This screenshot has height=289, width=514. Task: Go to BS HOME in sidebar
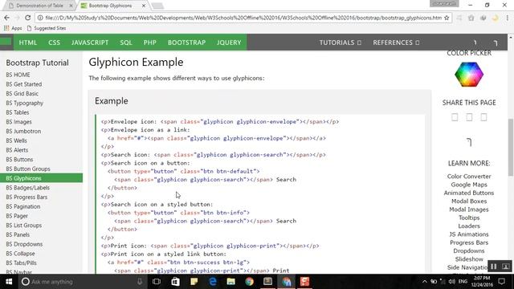tap(18, 75)
